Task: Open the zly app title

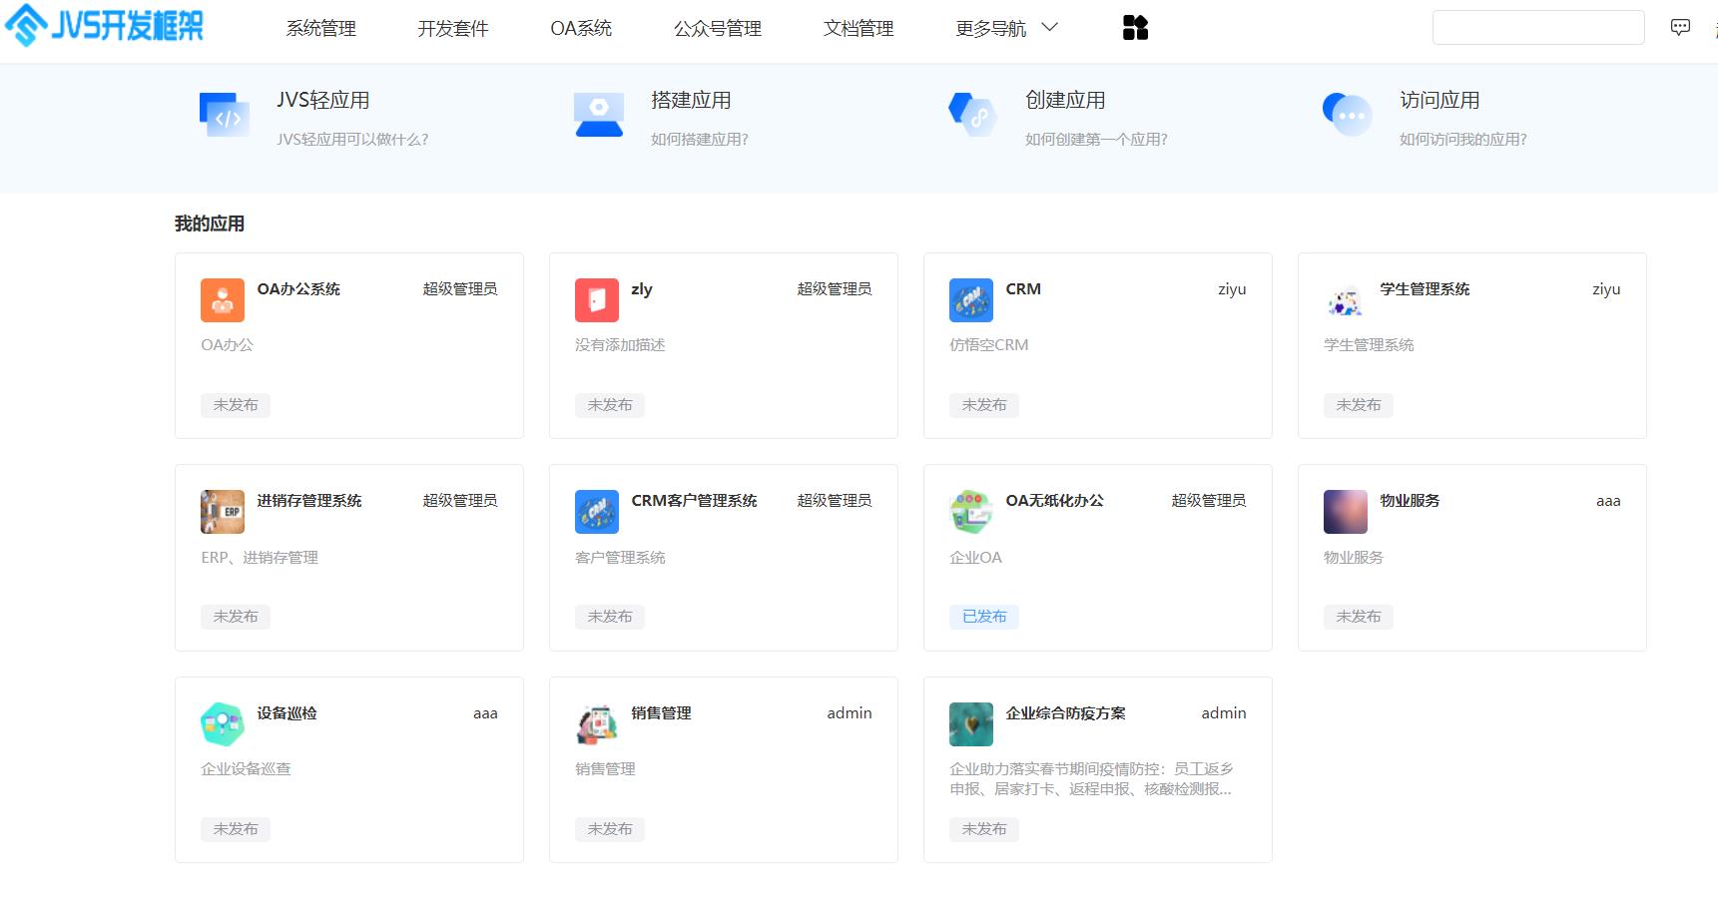Action: pos(642,289)
